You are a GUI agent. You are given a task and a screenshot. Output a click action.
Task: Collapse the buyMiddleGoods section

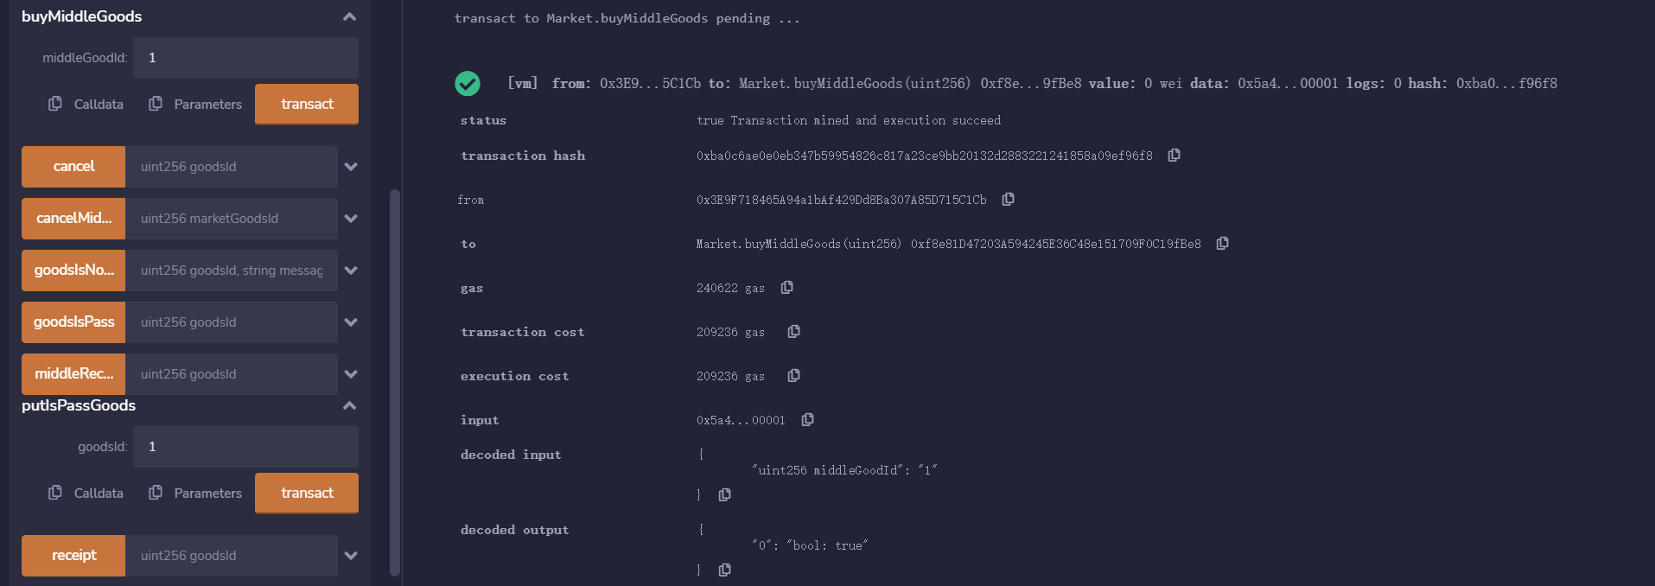click(348, 16)
